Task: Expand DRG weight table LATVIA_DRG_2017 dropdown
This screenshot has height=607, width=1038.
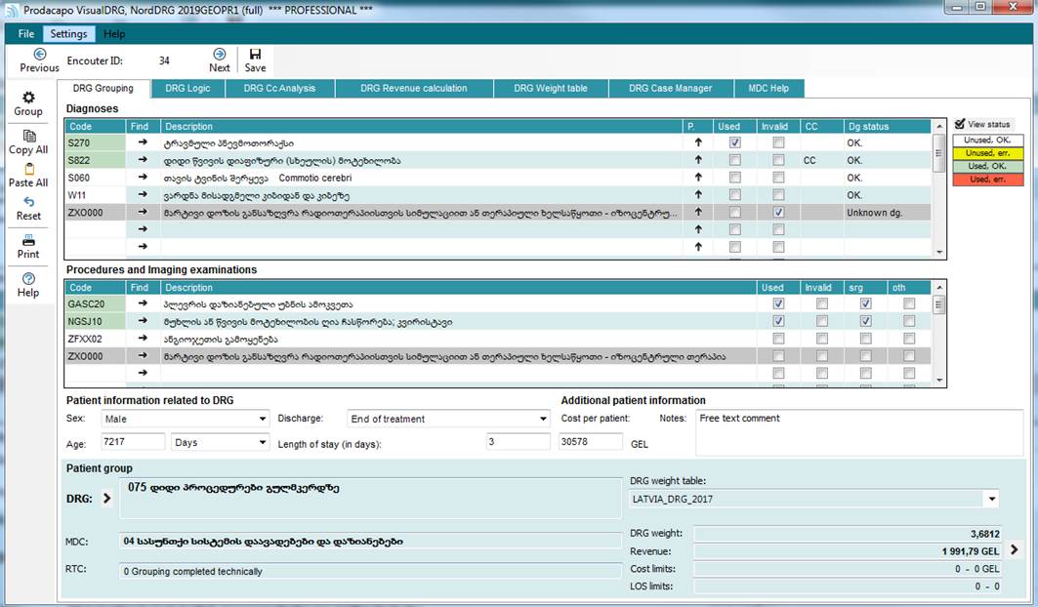Action: click(992, 499)
